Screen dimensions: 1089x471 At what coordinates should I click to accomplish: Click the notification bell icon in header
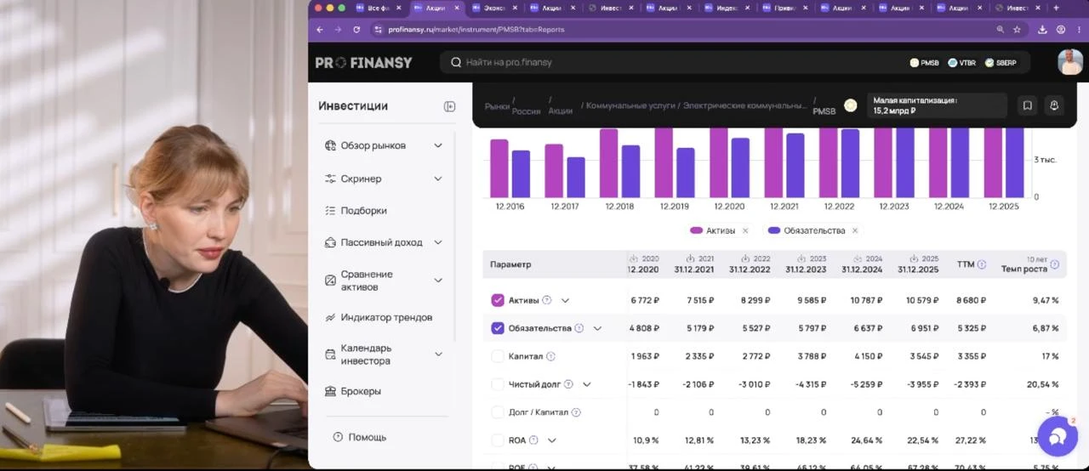[x=1054, y=105]
